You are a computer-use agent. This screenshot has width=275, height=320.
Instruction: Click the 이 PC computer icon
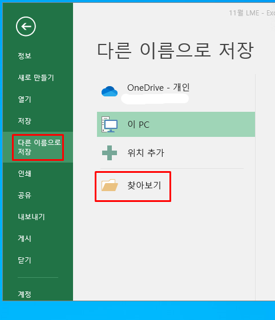click(x=110, y=124)
